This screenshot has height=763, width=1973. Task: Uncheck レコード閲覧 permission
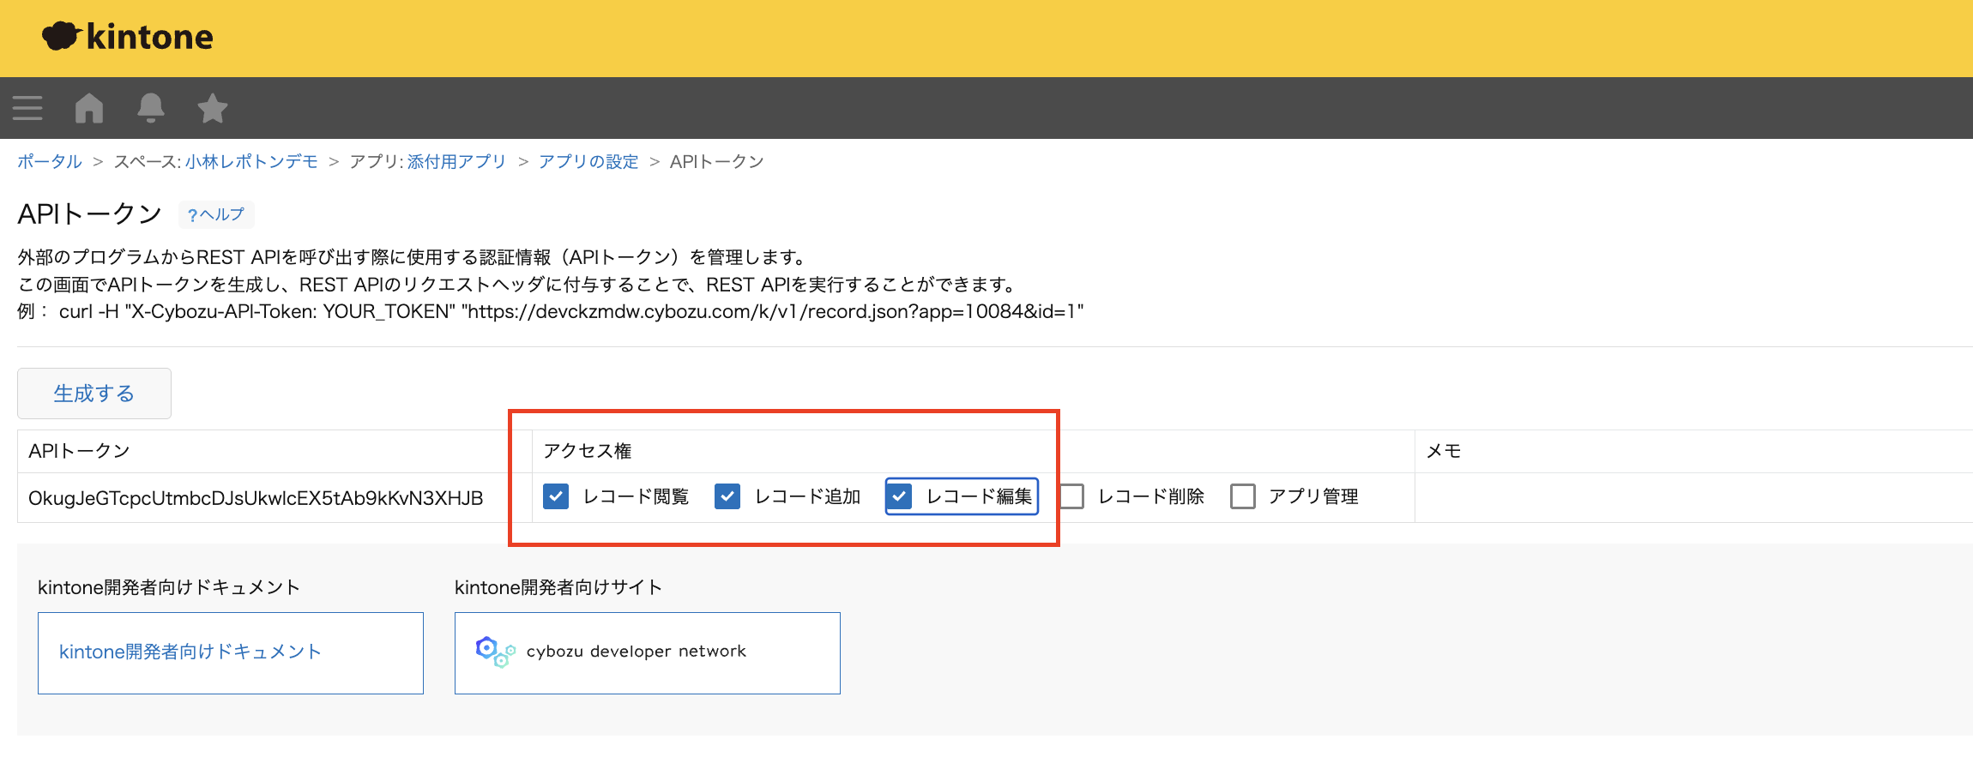[556, 496]
